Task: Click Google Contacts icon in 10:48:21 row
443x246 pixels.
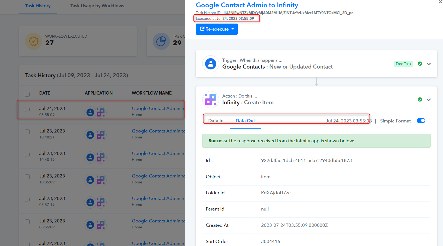Action: pos(90,135)
